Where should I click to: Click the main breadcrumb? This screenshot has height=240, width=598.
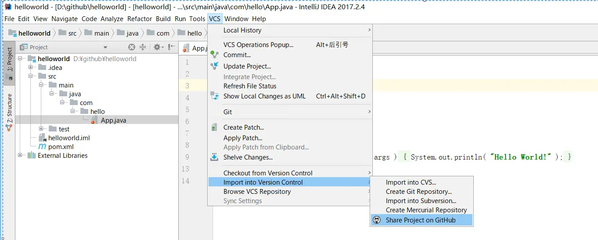coord(97,33)
